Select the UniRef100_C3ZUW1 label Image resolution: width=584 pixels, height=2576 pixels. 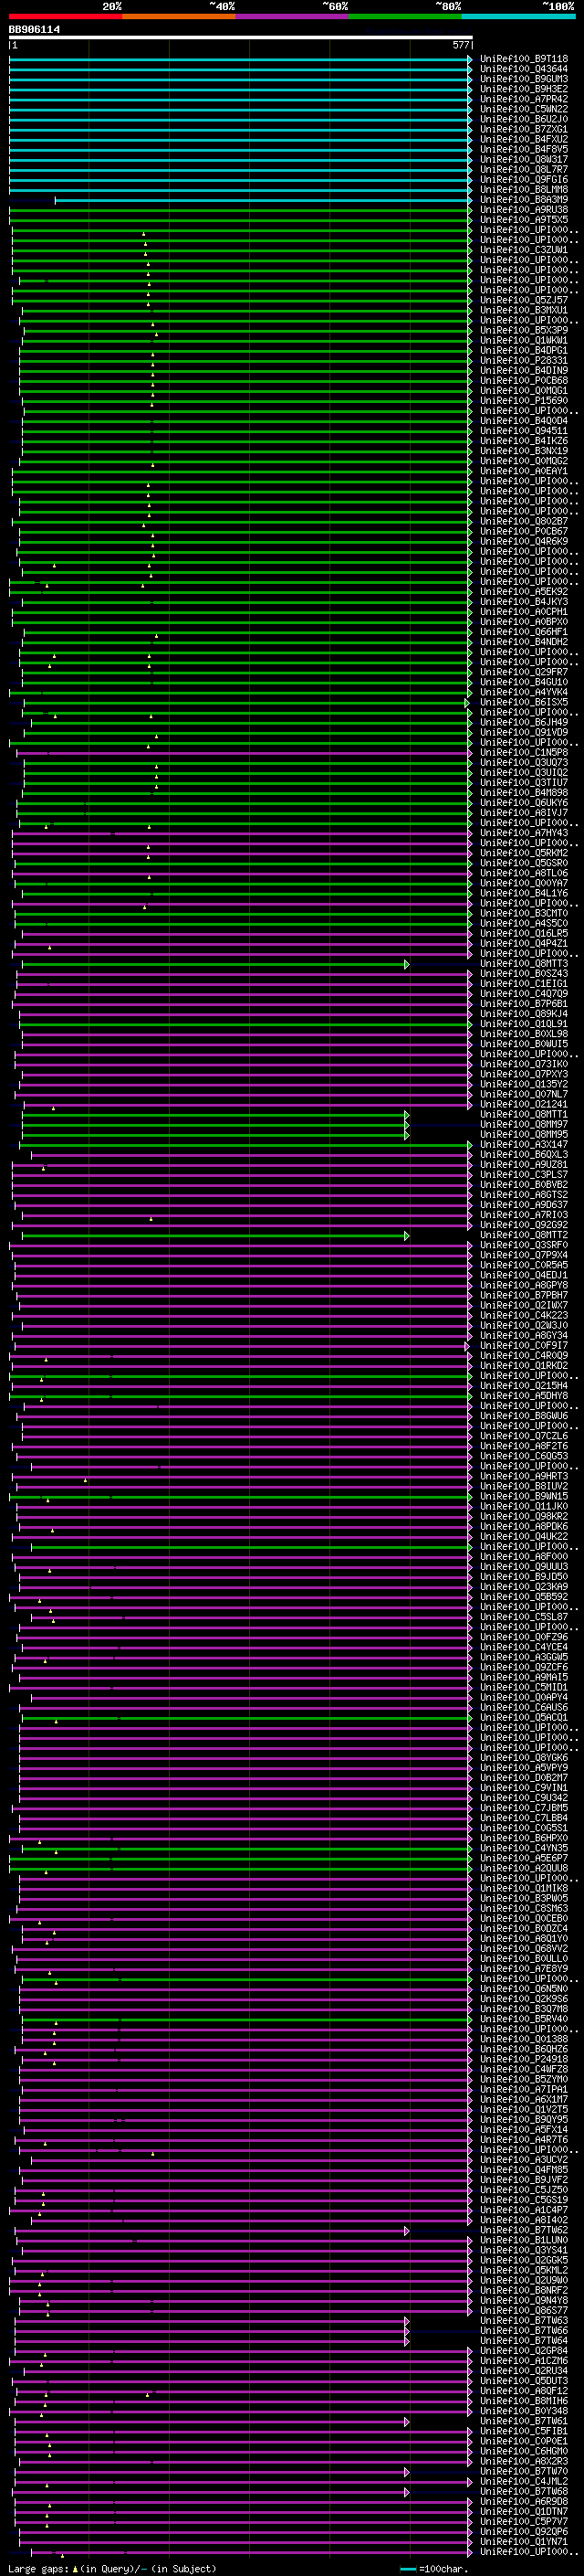coord(524,250)
